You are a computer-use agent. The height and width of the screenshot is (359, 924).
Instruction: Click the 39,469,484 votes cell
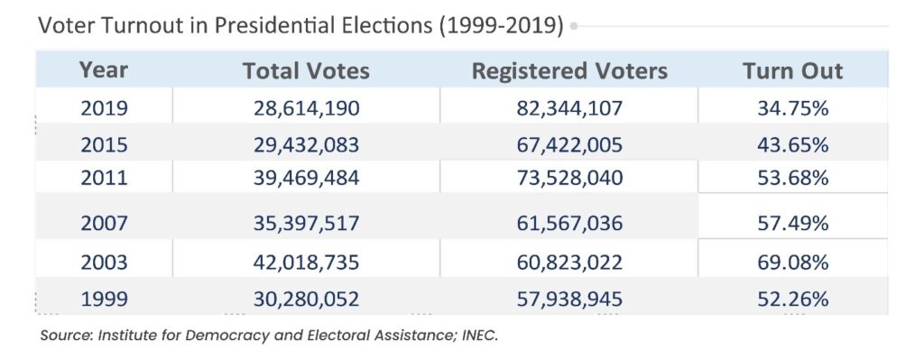306,178
